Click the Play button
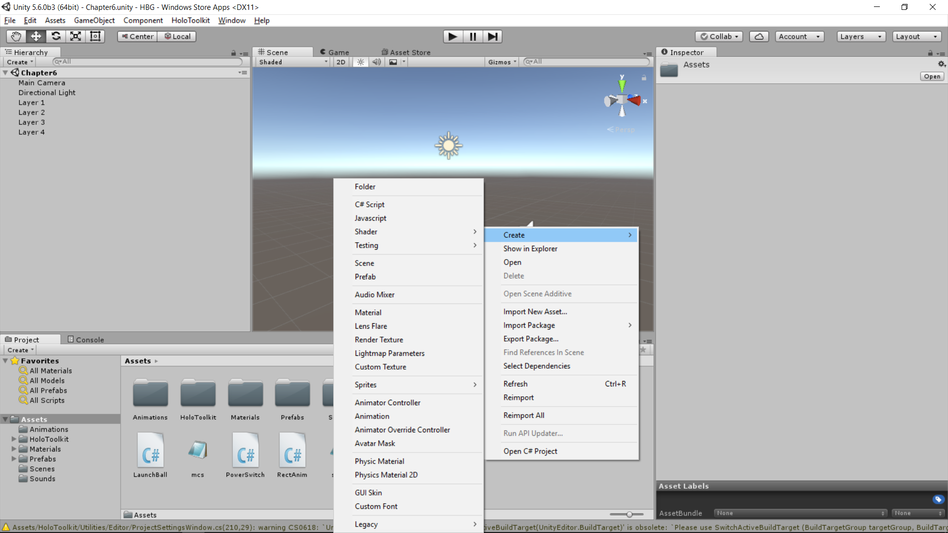 (453, 37)
